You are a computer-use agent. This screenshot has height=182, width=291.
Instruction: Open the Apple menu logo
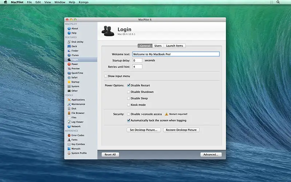[5, 2]
